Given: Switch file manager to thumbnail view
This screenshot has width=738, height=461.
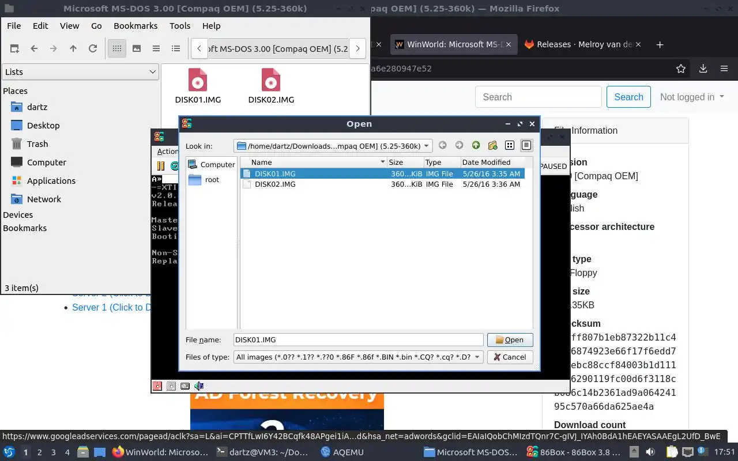Looking at the screenshot, I should (x=137, y=49).
